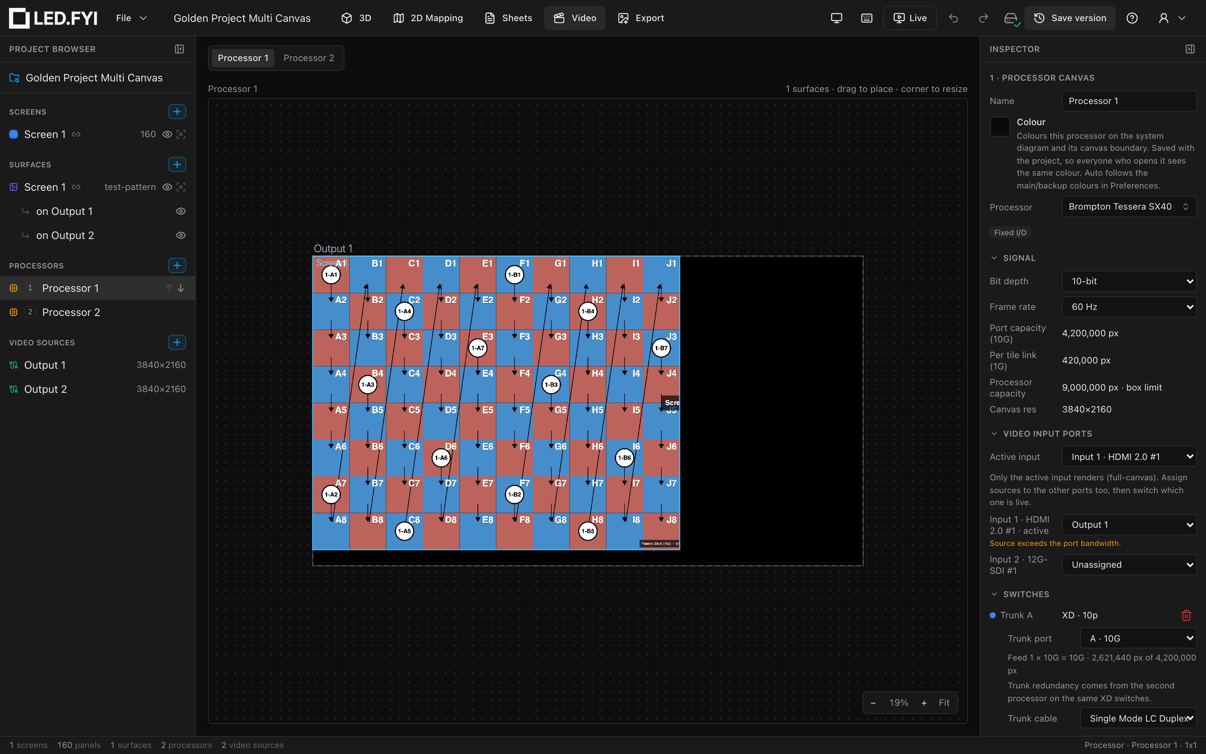Viewport: 1206px width, 754px height.
Task: Click the monitor display icon in top bar
Action: pyautogui.click(x=837, y=18)
